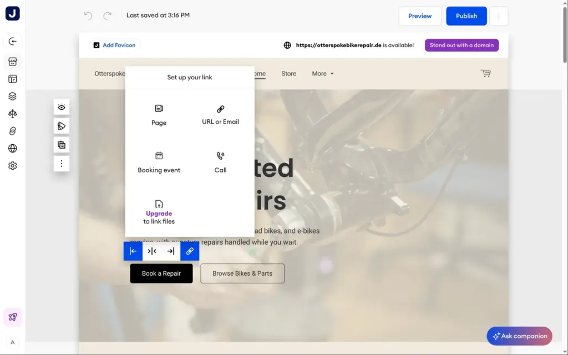
Task: Select Browse Bikes & Parts button
Action: (x=242, y=273)
